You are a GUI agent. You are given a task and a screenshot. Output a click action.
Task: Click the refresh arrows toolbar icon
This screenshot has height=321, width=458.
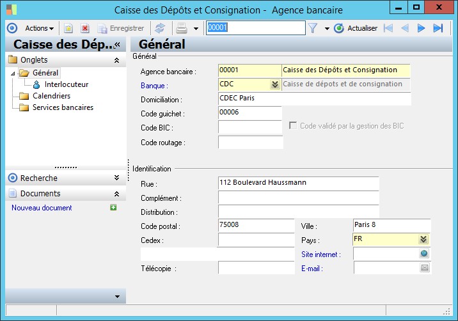point(160,28)
